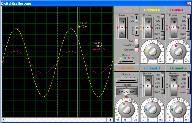Toggle Invert on Channel A

[x=163, y=34]
